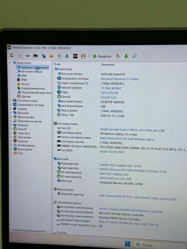
Task: Expand the Сервер tree node
Action: (x=11, y=108)
